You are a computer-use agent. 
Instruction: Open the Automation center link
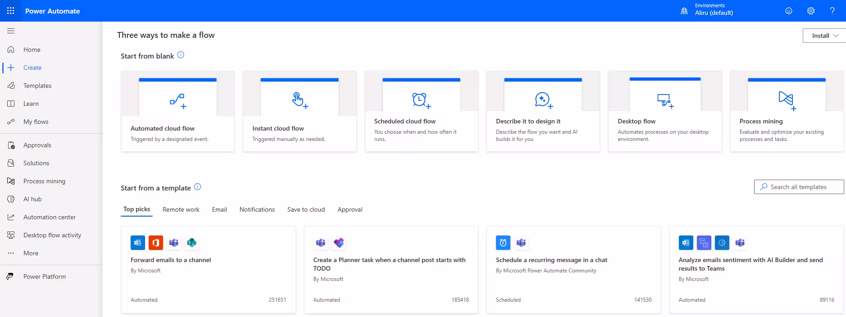pyautogui.click(x=50, y=217)
